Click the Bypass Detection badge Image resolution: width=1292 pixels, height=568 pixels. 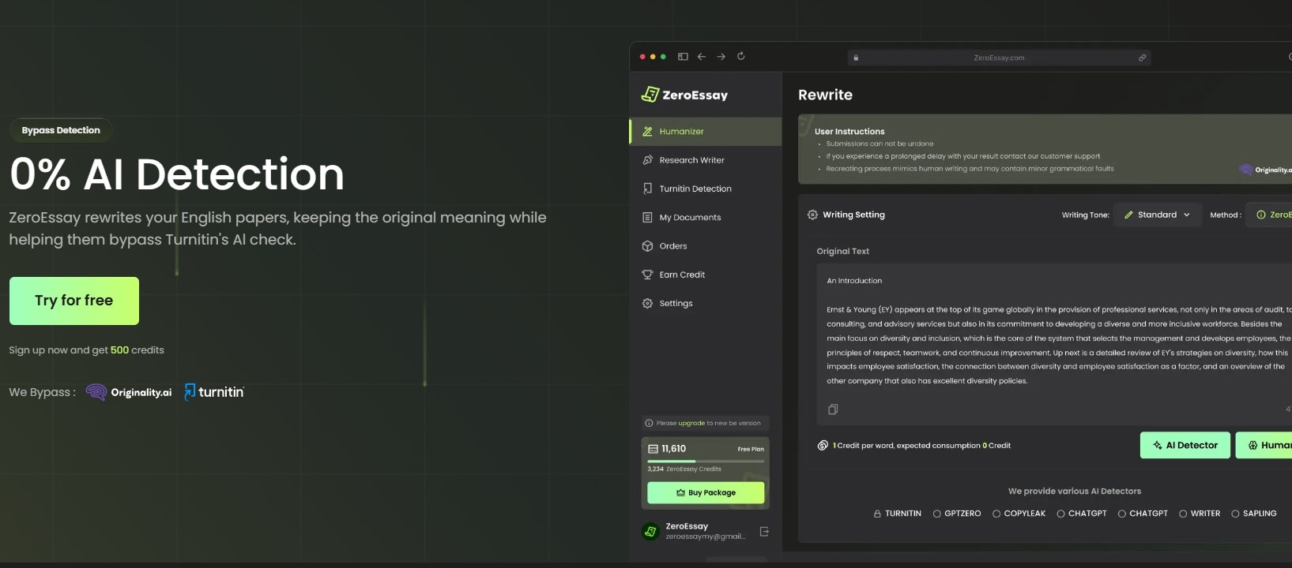pyautogui.click(x=61, y=130)
